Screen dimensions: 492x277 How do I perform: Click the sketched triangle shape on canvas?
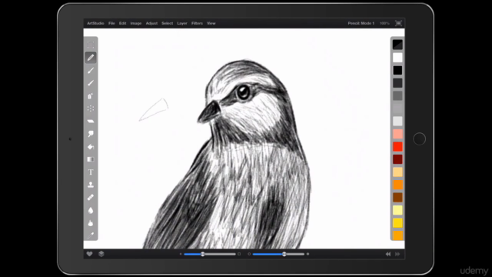[154, 109]
